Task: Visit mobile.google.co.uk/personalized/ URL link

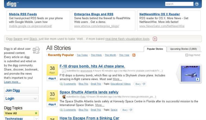Action: (30, 26)
